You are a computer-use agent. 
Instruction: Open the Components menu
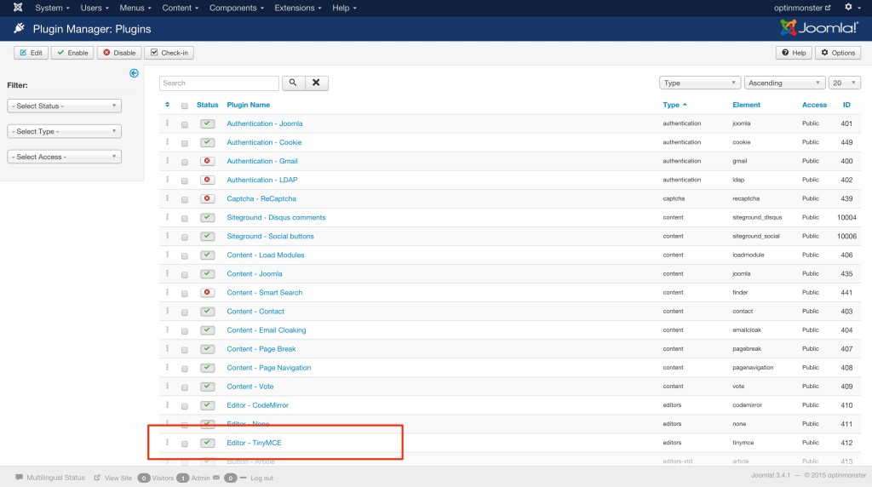[237, 8]
